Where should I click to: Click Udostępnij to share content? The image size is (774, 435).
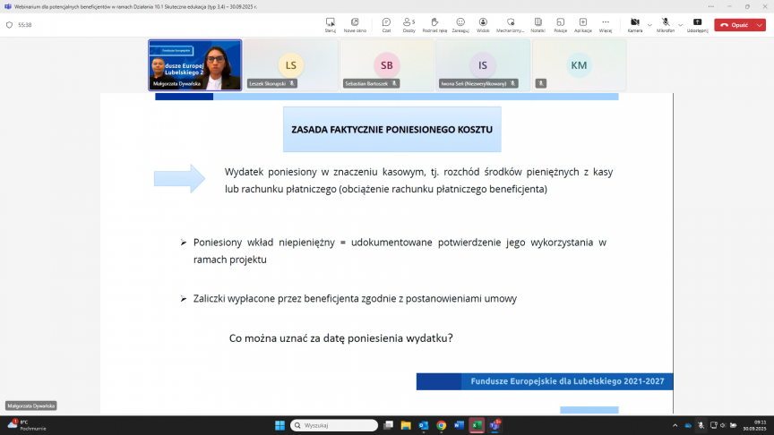(697, 24)
